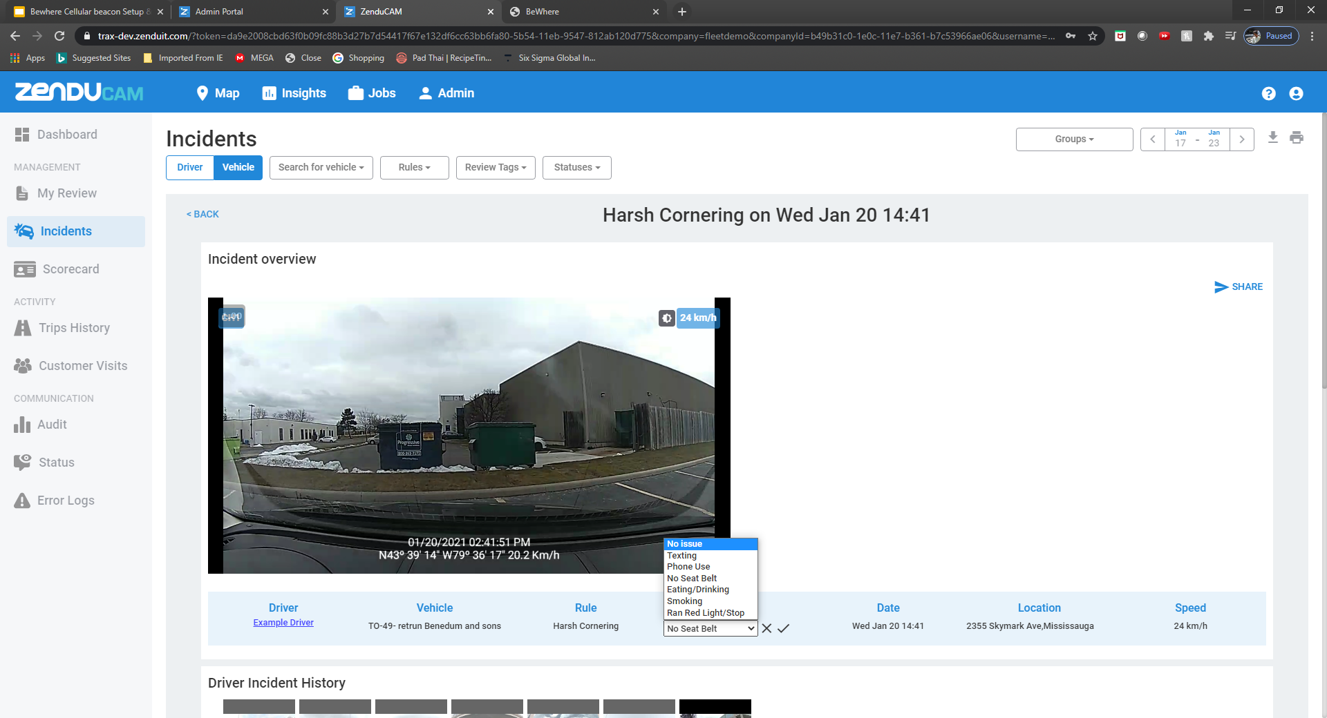Choose Smoking in the tag list

(710, 601)
